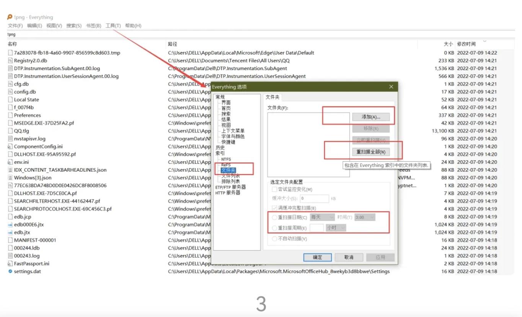522x317 pixels.
Task: Open the 每天 rescan day dropdown
Action: click(322, 217)
